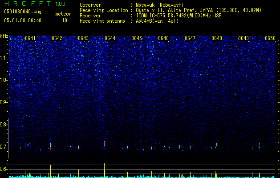280x178 pixels.
Task: Click the meteor count value 19
Action: pos(65,20)
